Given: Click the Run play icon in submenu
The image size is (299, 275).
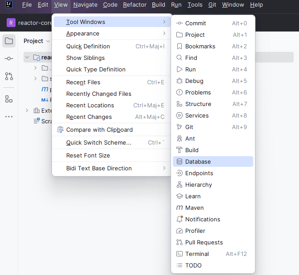Looking at the screenshot, I should click(179, 69).
